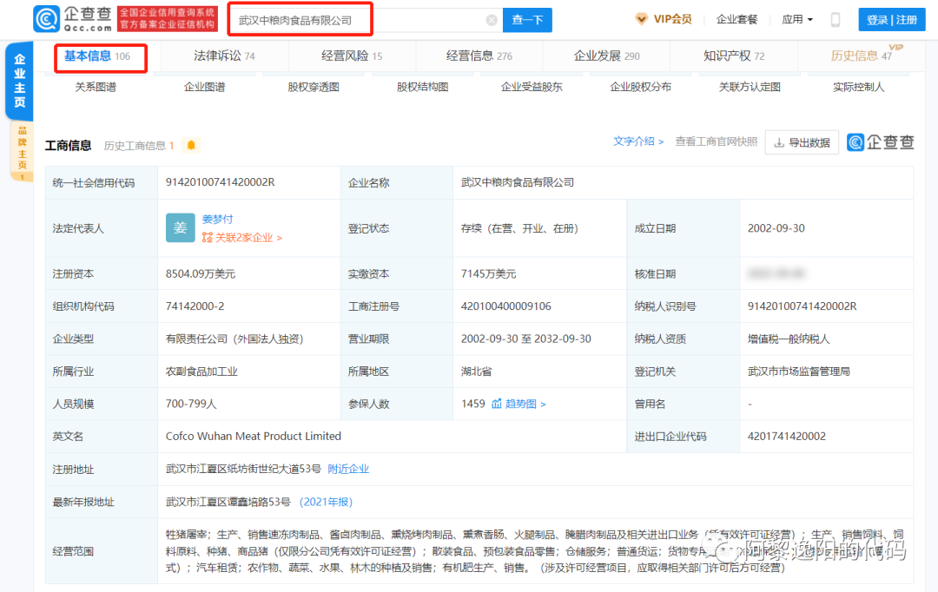Open the mobile phone app icon

(x=836, y=20)
